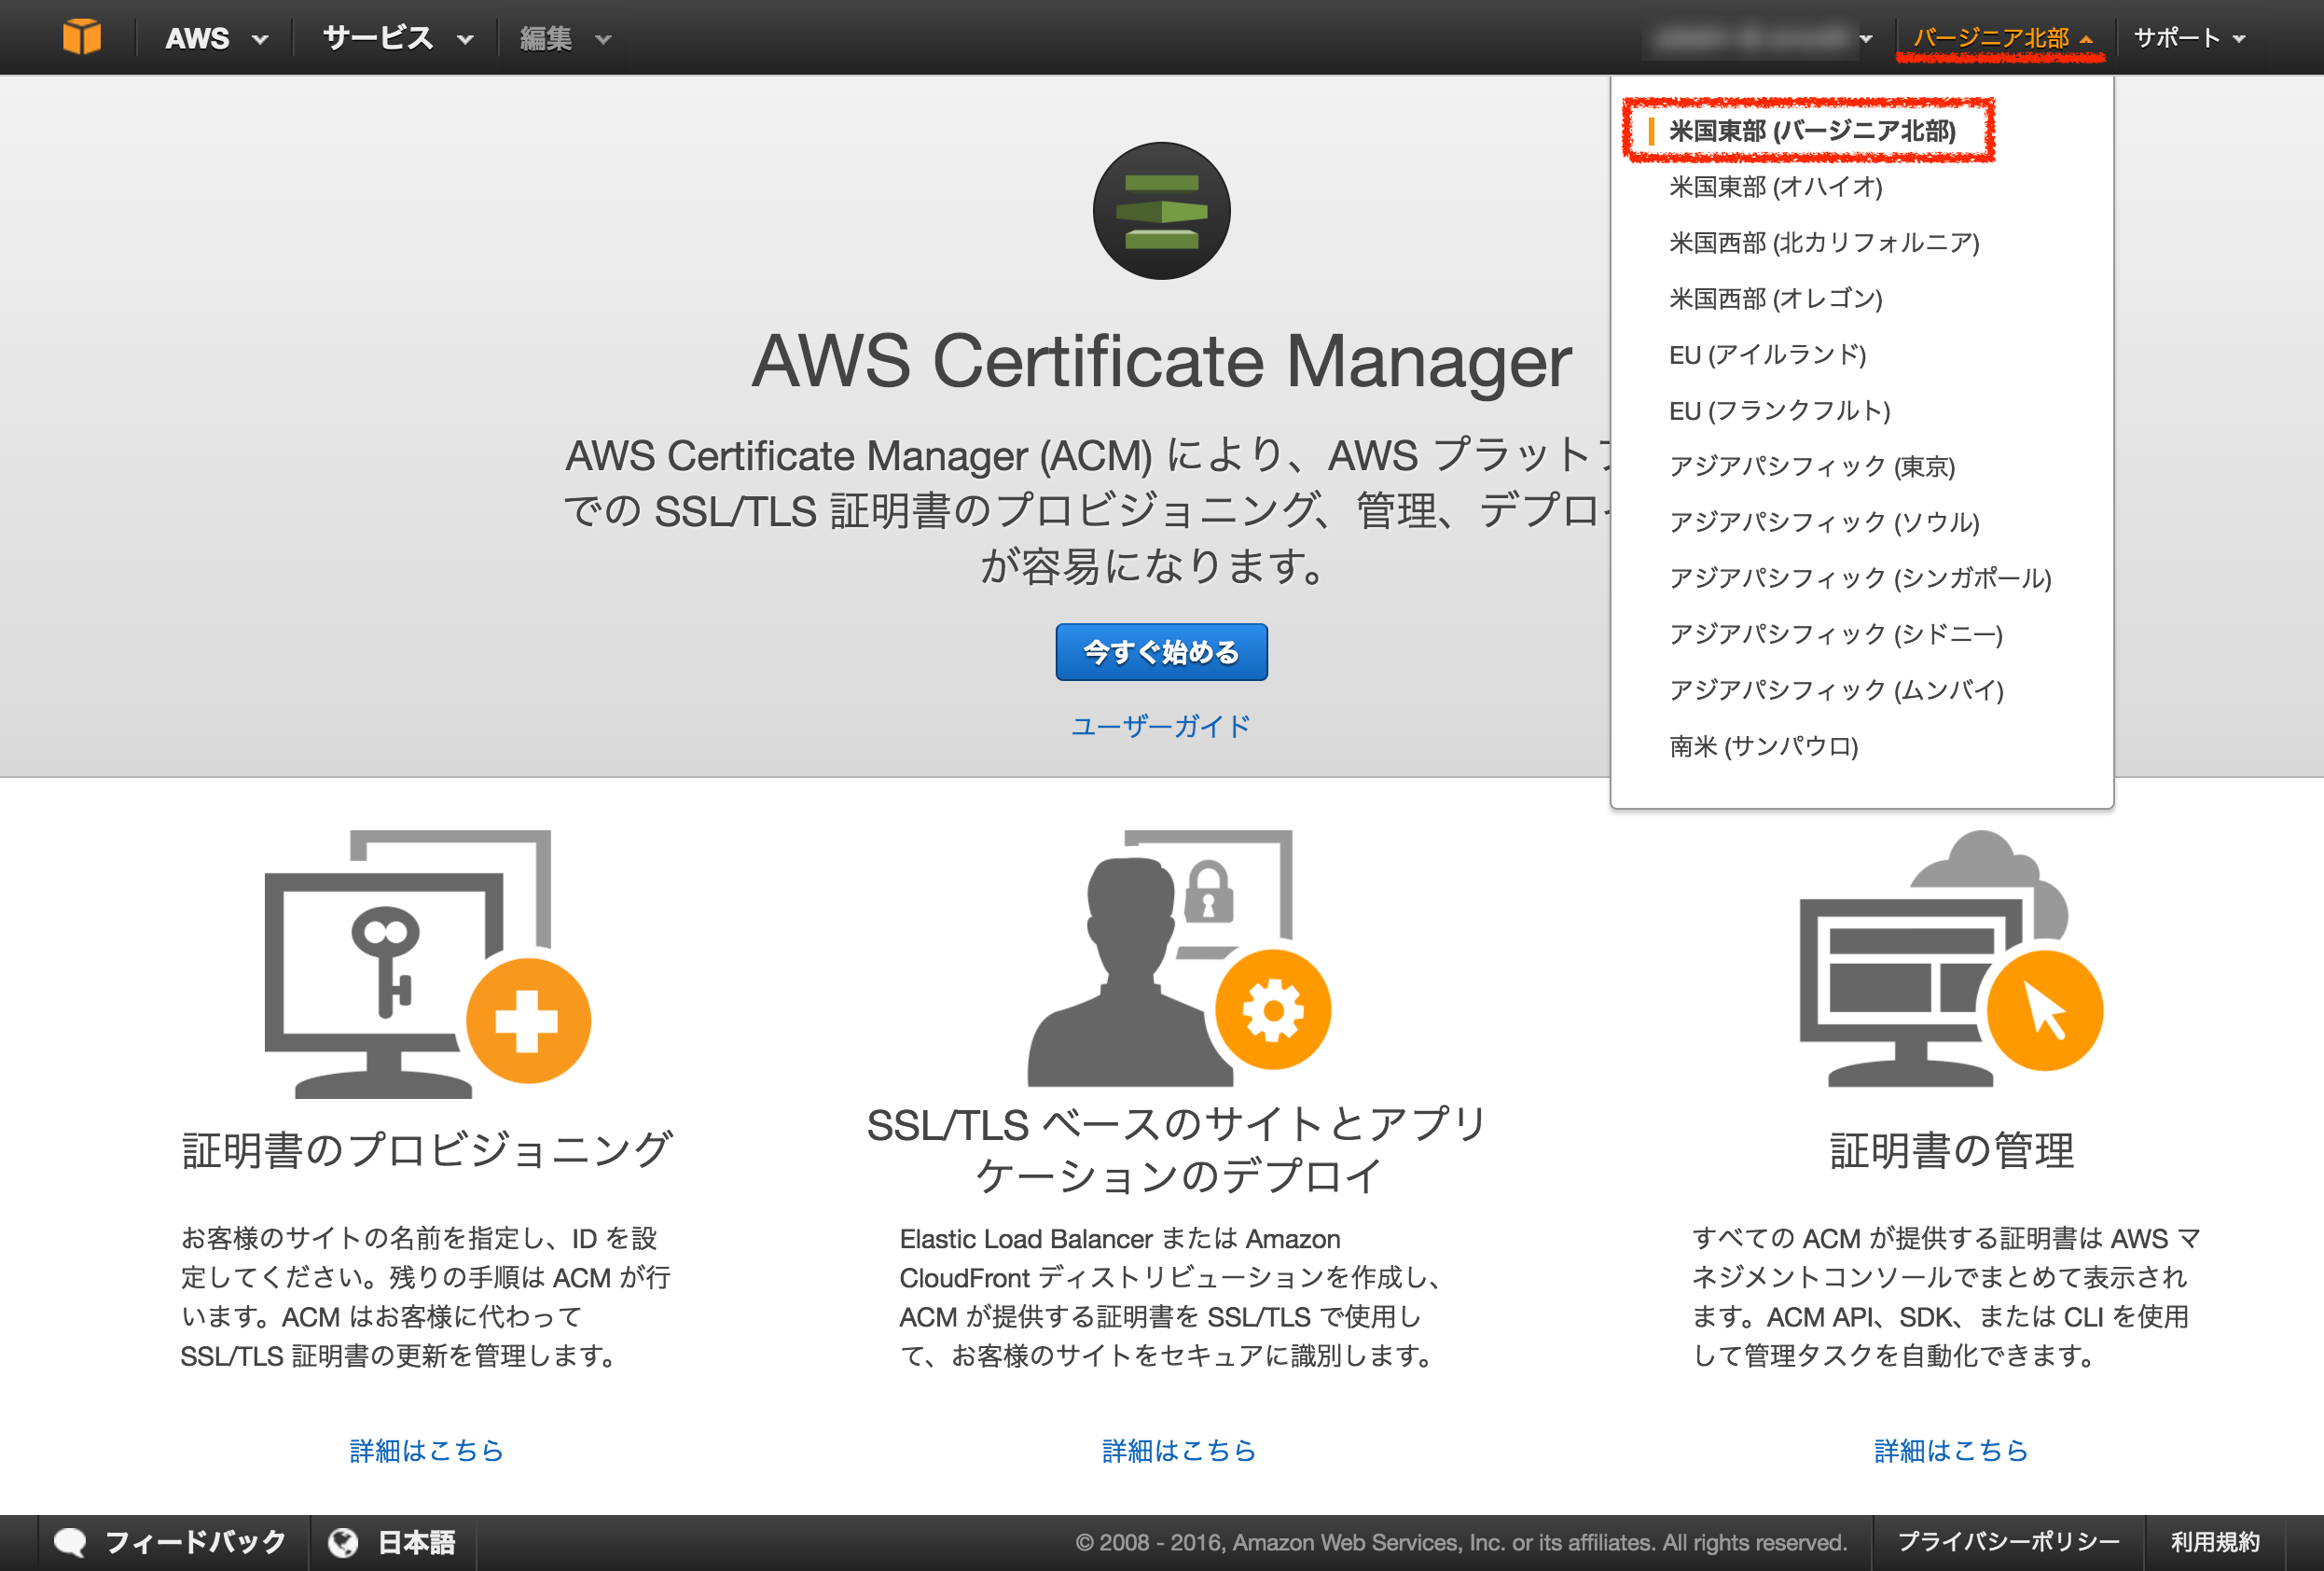Select EU (フランクフルト) region
Screen dimensions: 2324x1571
pos(1780,410)
